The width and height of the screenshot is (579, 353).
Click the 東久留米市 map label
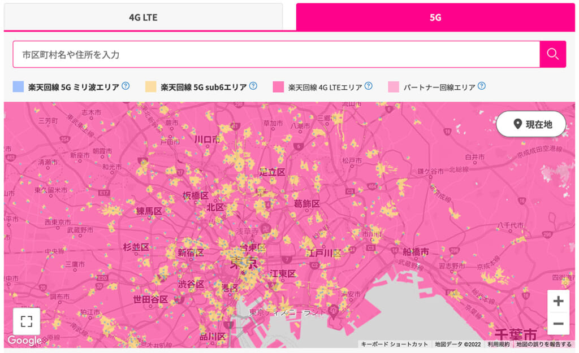coord(51,190)
